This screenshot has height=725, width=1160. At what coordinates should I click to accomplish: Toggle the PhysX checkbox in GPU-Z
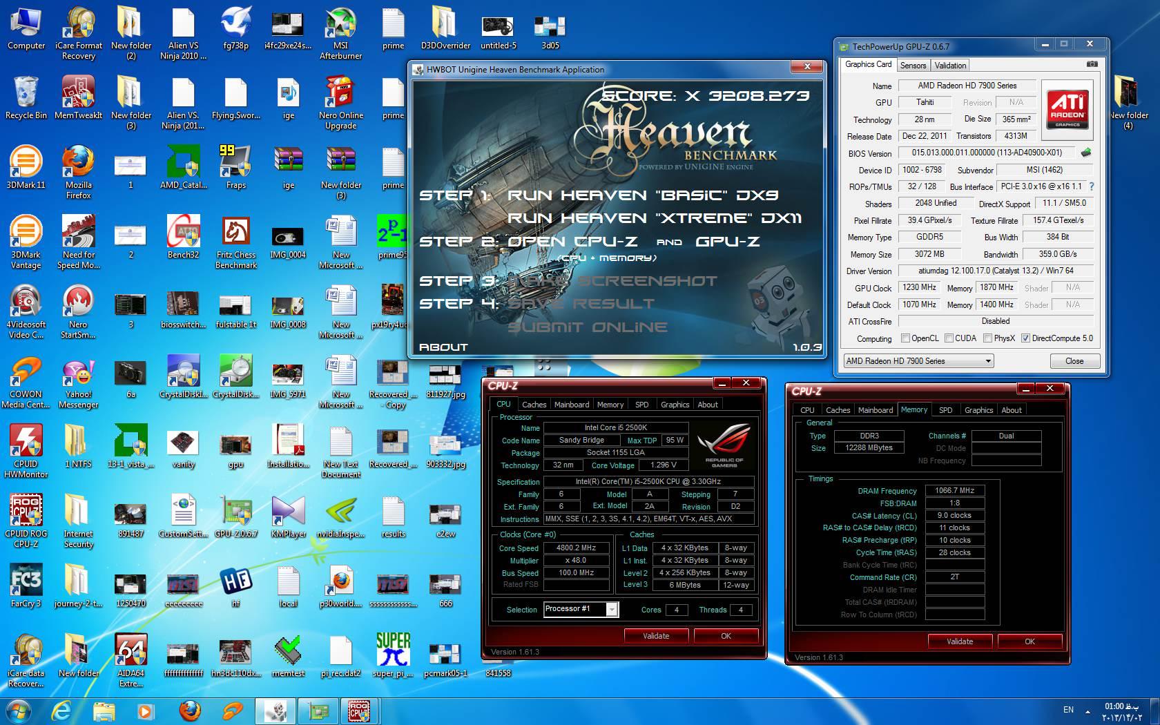click(x=987, y=338)
